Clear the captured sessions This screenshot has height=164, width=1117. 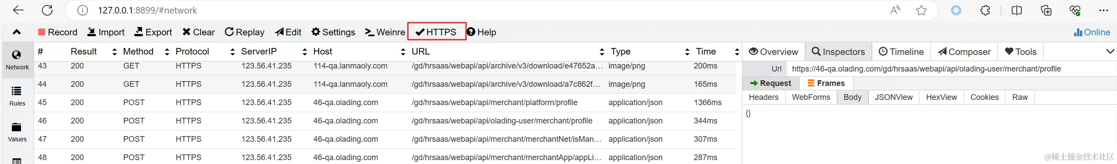pyautogui.click(x=198, y=32)
